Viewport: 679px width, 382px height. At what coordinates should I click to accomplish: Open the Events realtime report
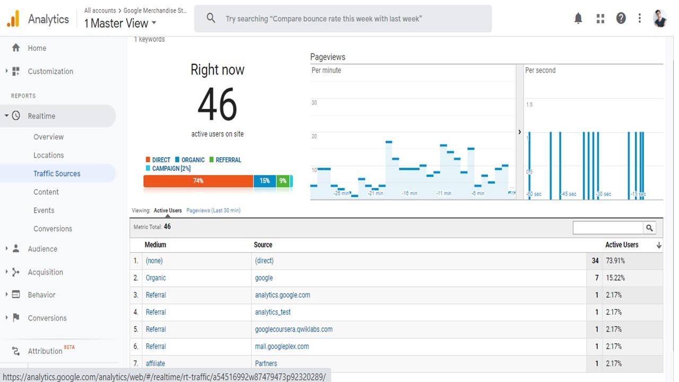(x=43, y=210)
